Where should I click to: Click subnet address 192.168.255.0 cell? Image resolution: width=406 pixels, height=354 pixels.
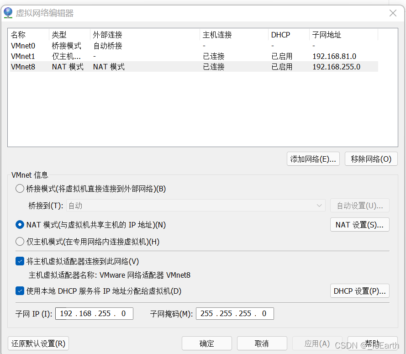(x=336, y=67)
